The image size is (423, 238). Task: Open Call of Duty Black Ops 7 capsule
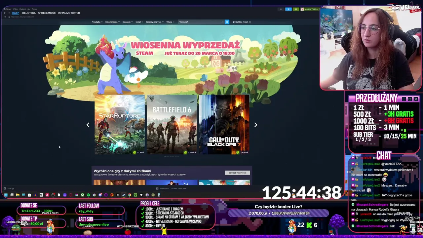224,125
